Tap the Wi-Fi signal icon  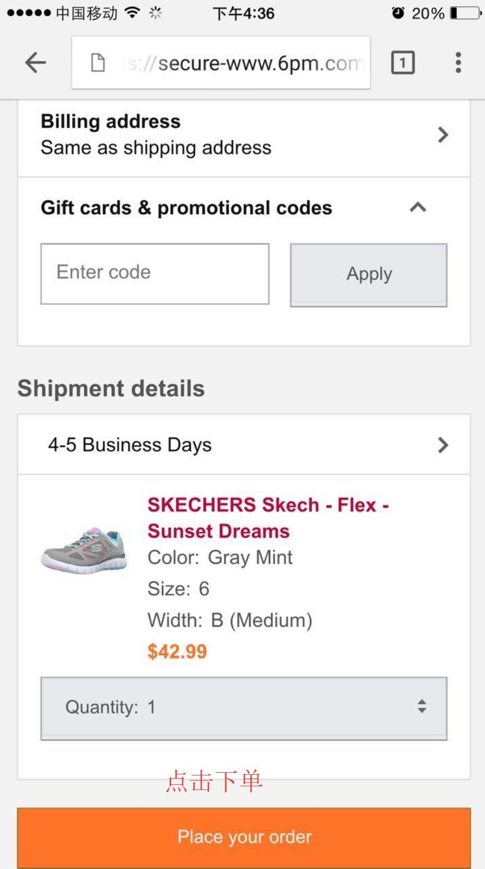pyautogui.click(x=133, y=13)
